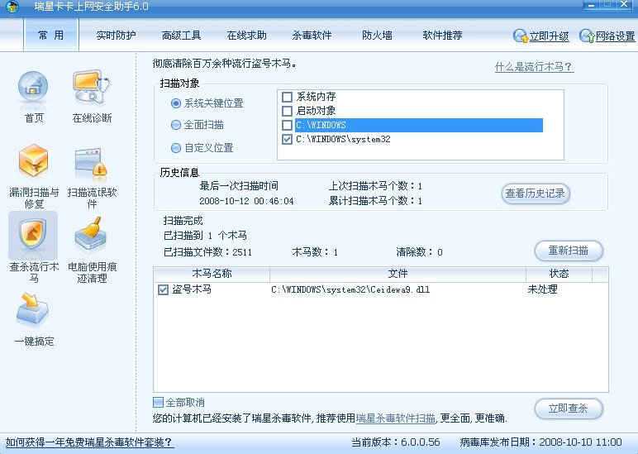Switch to the 常用 tab
The height and width of the screenshot is (454, 638).
(x=51, y=36)
